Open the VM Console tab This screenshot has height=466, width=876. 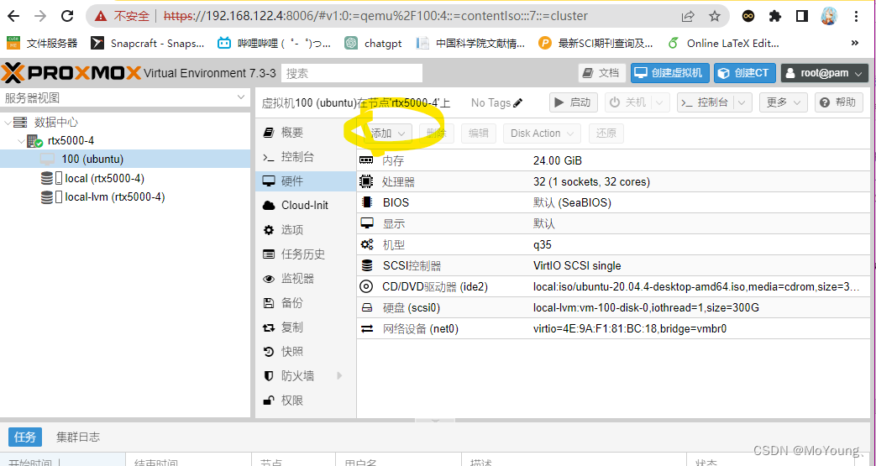(x=306, y=157)
